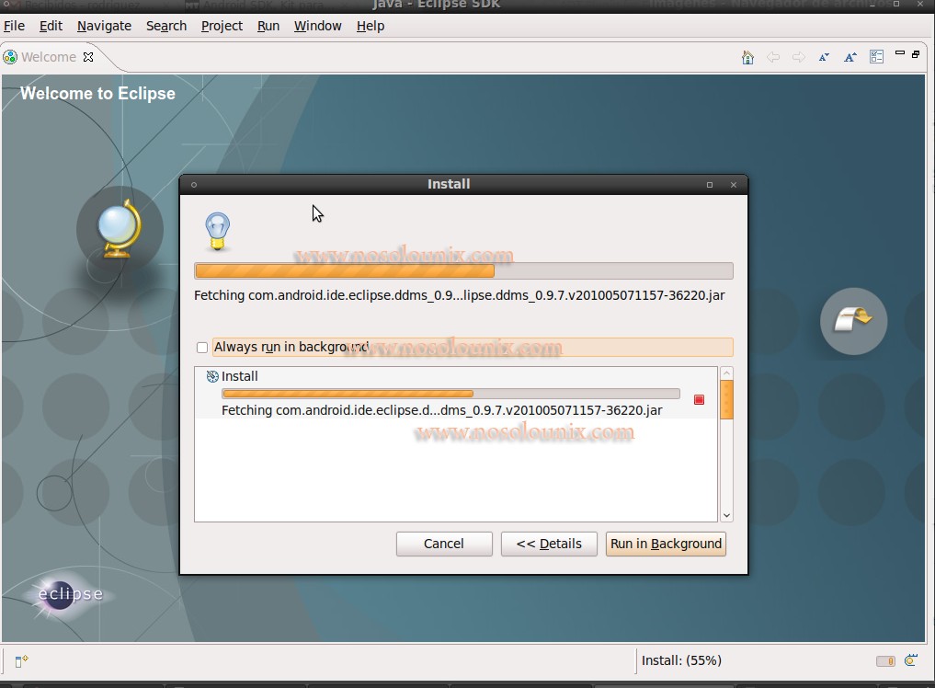Image resolution: width=935 pixels, height=688 pixels.
Task: Navigate back with the left arrow icon
Action: pos(773,57)
